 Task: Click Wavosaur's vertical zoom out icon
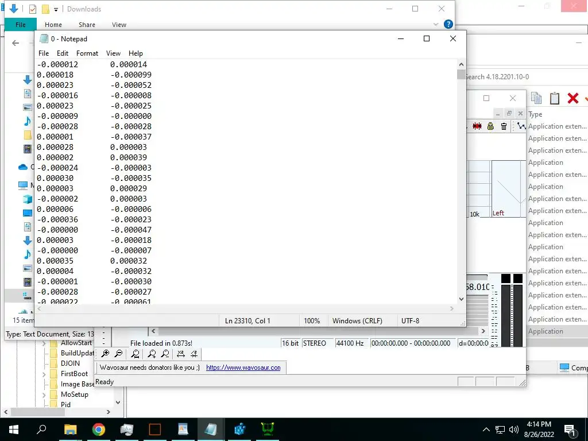[165, 354]
